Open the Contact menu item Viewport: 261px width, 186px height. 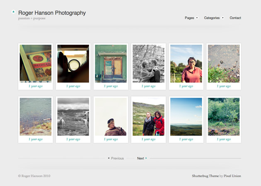pos(235,18)
